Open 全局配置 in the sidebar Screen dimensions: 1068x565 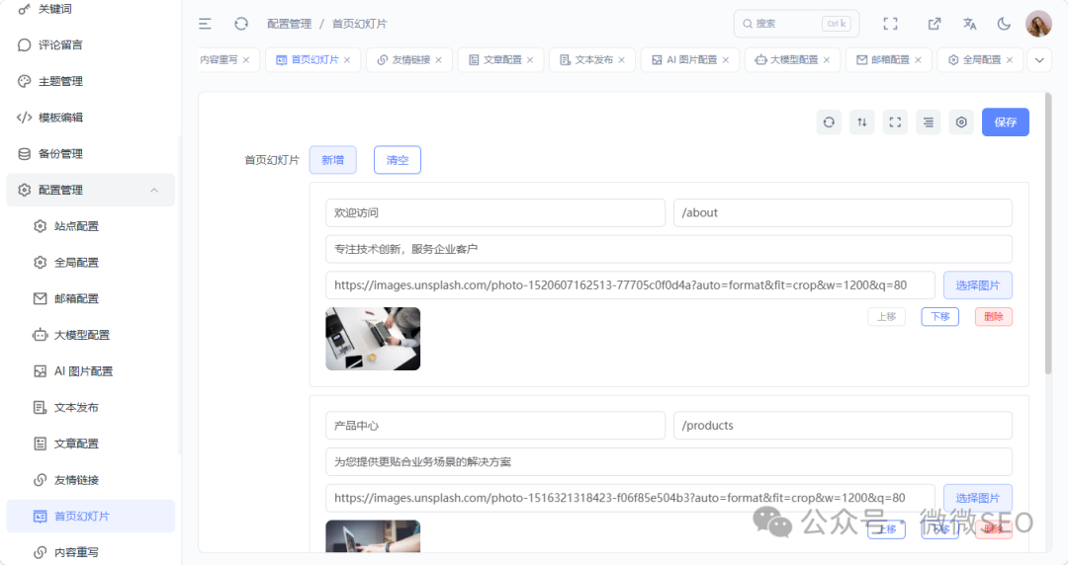pos(91,262)
